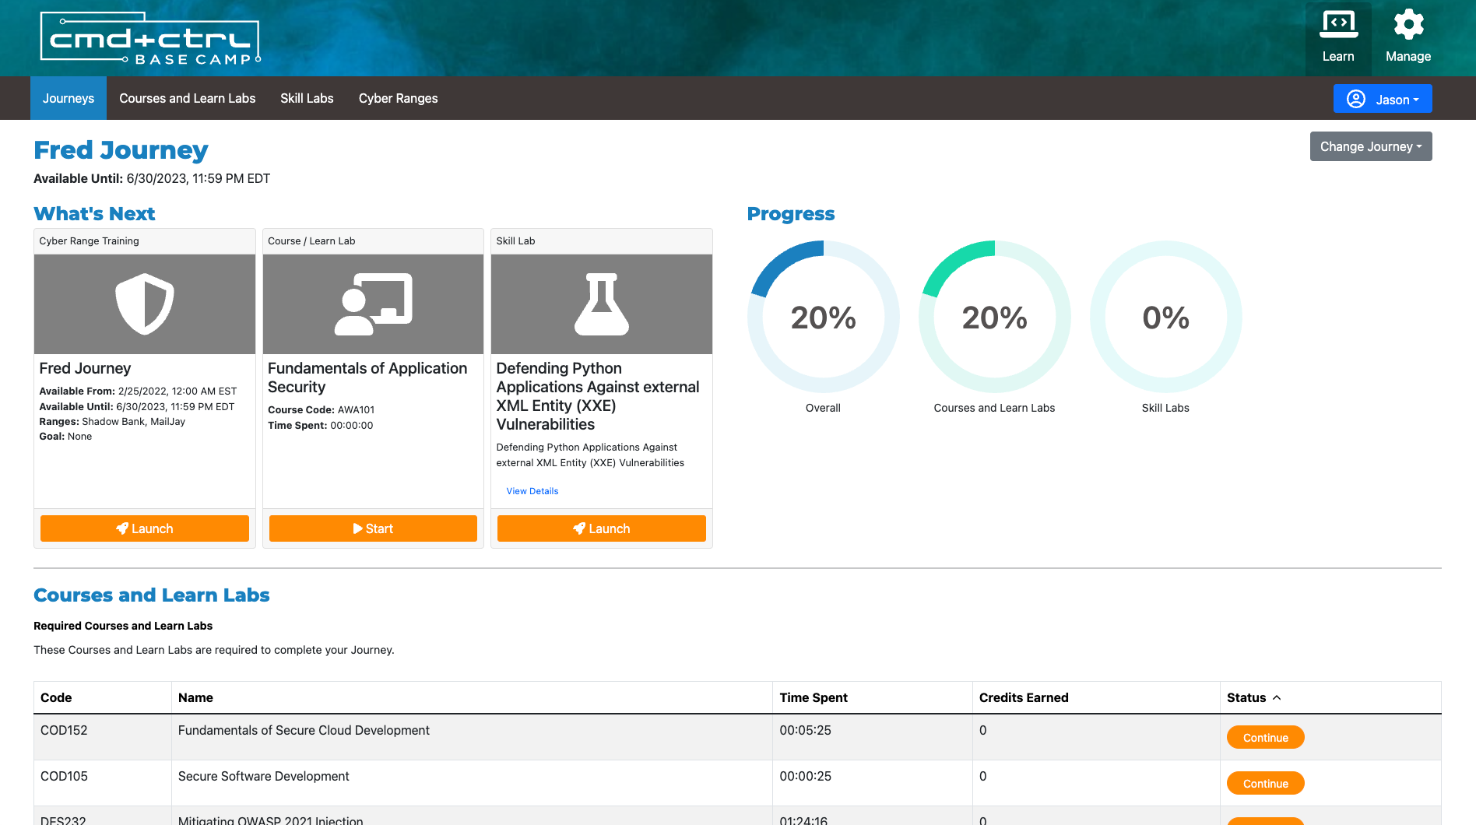
Task: Click the Courses and Learn Labs 20% ring
Action: pos(995,317)
